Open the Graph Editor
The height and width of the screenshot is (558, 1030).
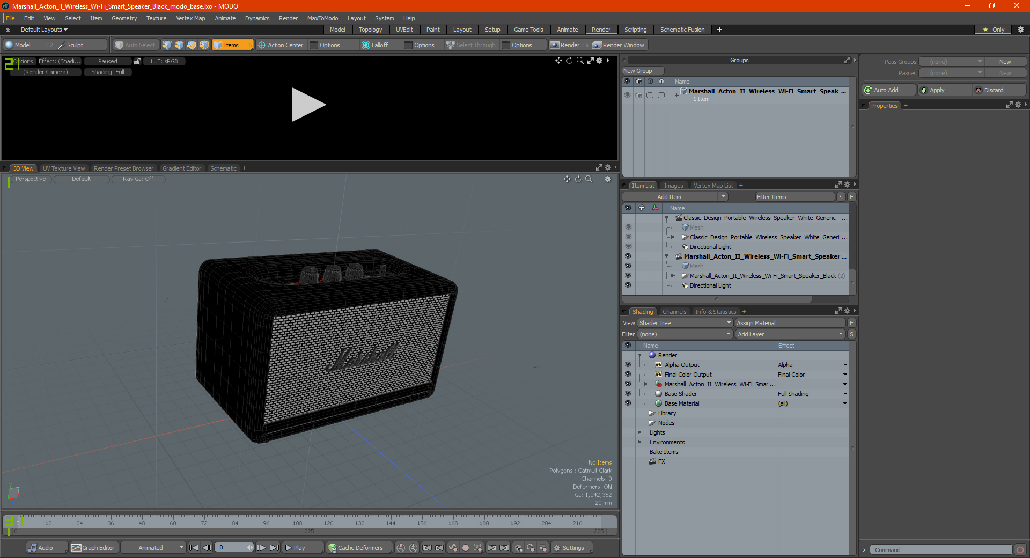click(x=93, y=548)
